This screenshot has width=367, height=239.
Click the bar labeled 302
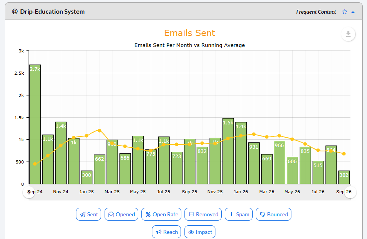pos(344,177)
